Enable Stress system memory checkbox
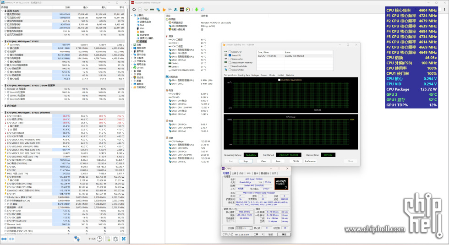The width and height of the screenshot is (449, 245). point(230,62)
